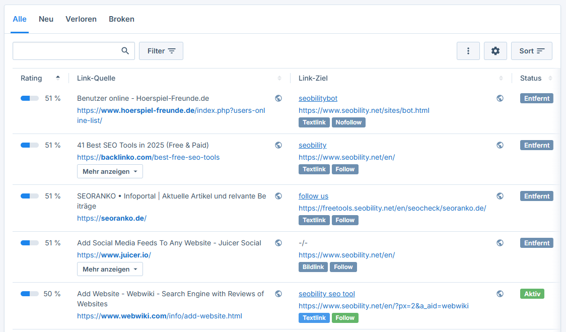The width and height of the screenshot is (566, 332).
Task: Open the seobility.net/sites/bot.html target URL
Action: point(364,110)
